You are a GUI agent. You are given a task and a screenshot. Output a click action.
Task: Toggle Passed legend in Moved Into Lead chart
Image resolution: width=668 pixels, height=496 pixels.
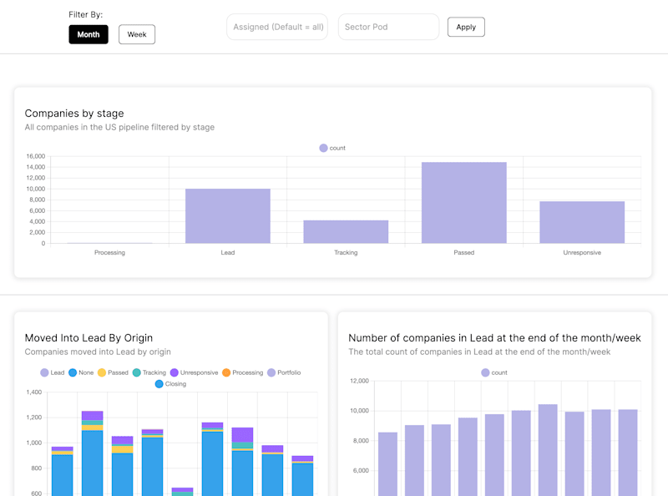pos(113,372)
